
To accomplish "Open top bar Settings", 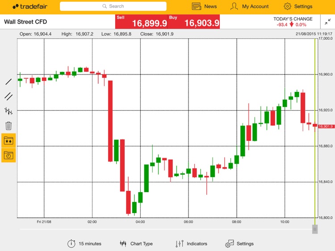I will click(x=298, y=6).
